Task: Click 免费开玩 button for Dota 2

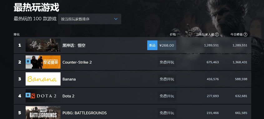Action: tap(167, 96)
